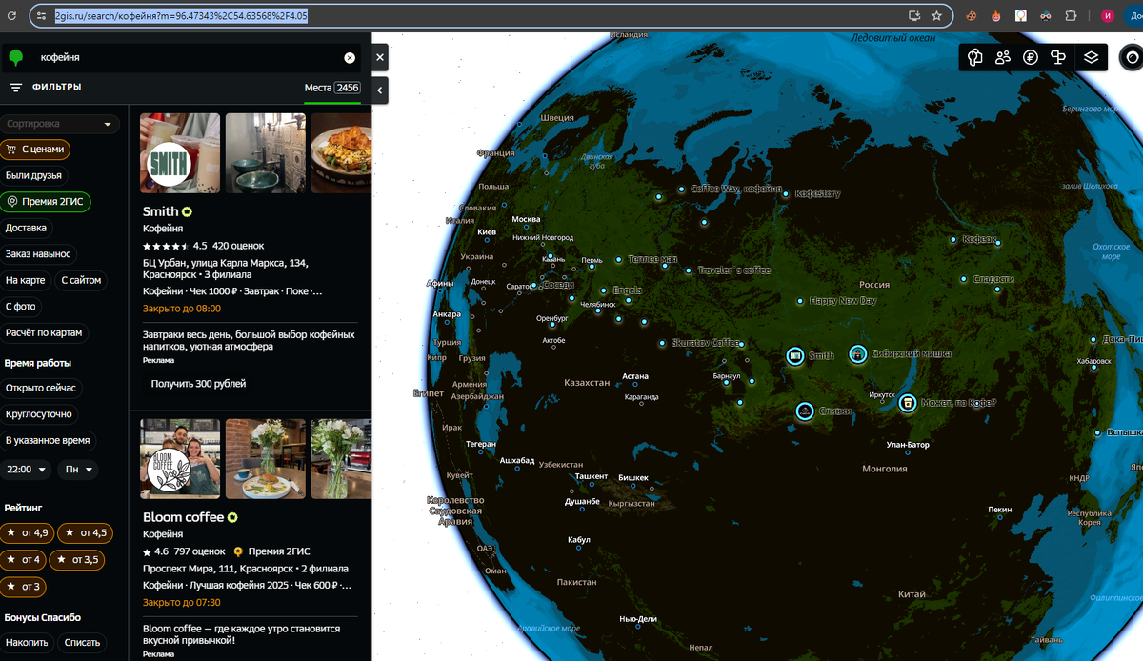The width and height of the screenshot is (1143, 661).
Task: Select rating filter от 4
Action: pyautogui.click(x=23, y=559)
